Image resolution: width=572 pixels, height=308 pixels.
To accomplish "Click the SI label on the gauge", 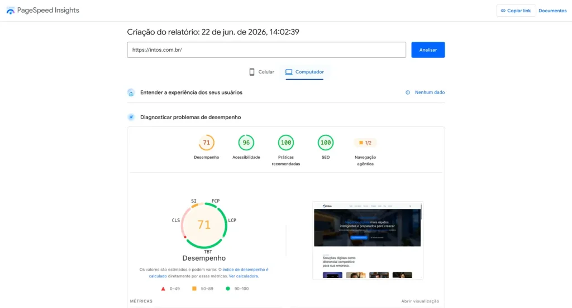I will 194,201.
